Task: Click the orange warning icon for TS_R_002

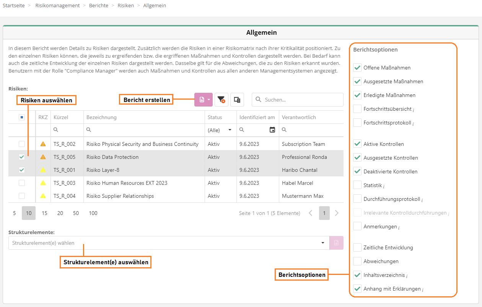Action: tap(43, 144)
